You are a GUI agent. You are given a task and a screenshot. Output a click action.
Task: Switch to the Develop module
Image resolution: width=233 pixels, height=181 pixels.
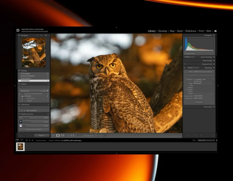click(x=163, y=31)
